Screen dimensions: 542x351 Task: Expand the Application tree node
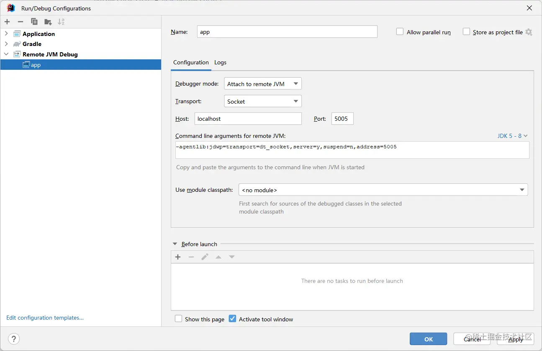[6, 34]
